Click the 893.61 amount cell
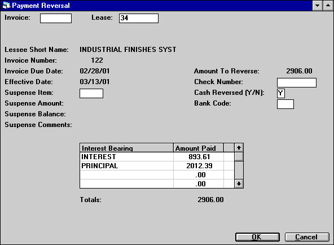Viewport: 334px width, 245px height. 199,157
